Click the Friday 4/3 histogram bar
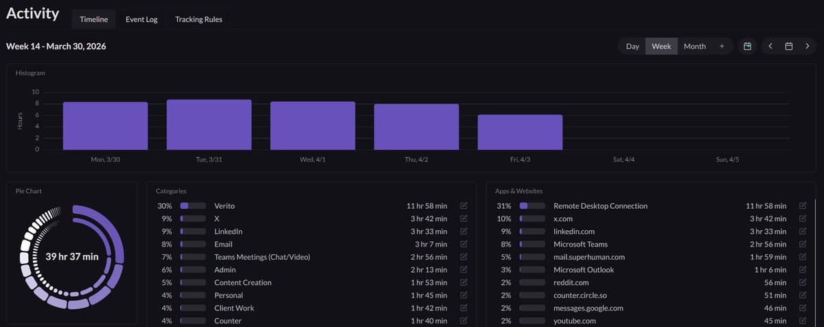The image size is (824, 327). pyautogui.click(x=520, y=132)
